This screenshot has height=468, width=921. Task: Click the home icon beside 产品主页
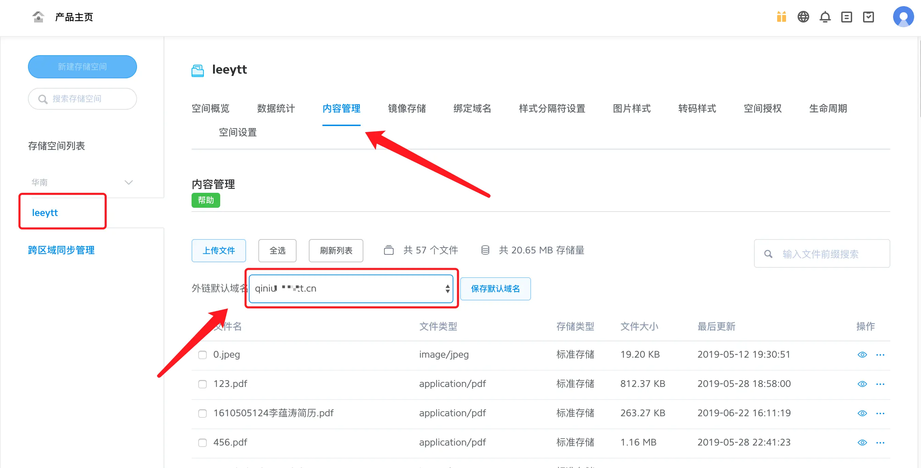(x=38, y=17)
